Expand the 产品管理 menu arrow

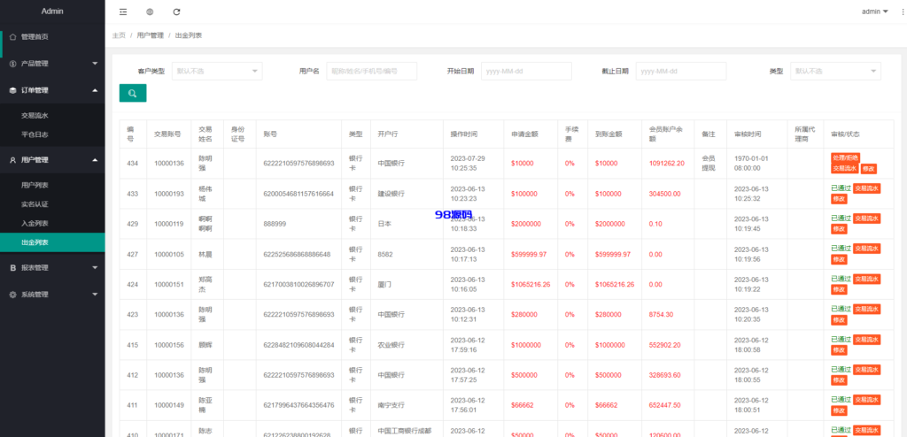coord(95,64)
